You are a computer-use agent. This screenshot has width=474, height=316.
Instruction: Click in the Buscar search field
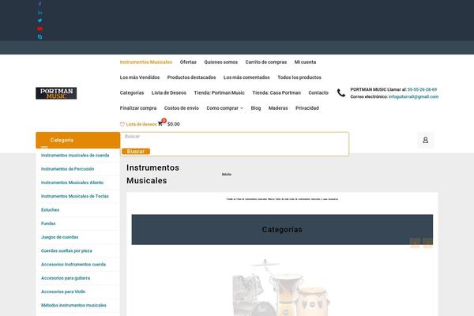pos(235,137)
